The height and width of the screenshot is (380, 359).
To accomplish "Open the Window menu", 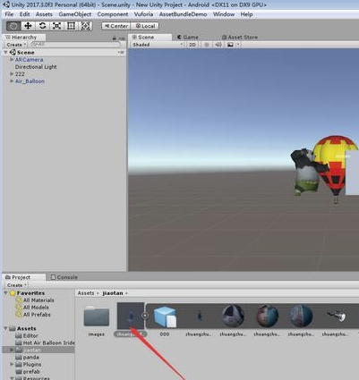I will (x=224, y=14).
